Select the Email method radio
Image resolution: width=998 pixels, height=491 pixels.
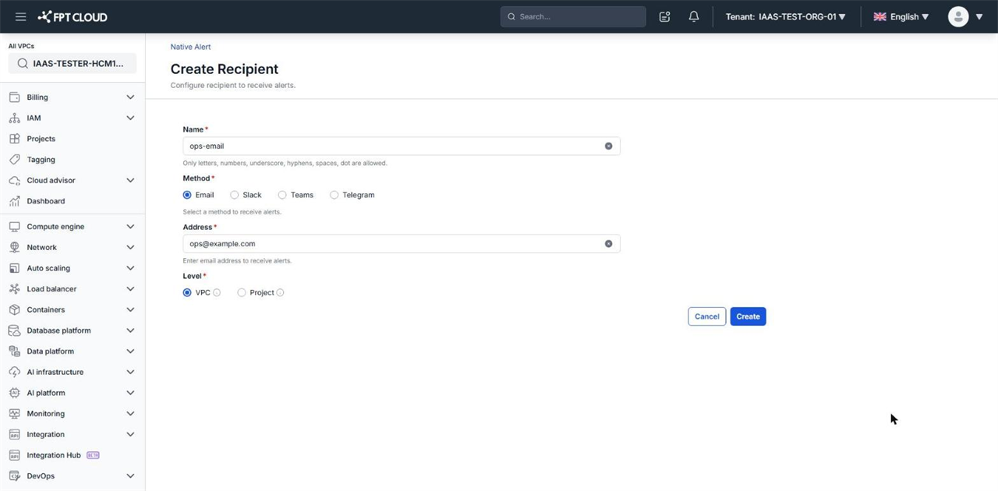[187, 195]
